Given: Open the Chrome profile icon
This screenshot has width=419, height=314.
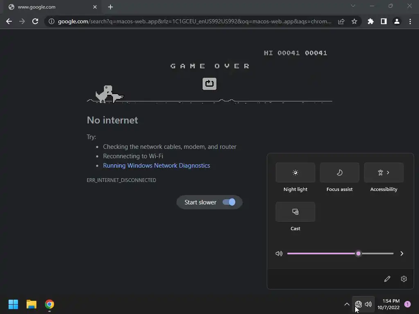Looking at the screenshot, I should click(x=397, y=21).
